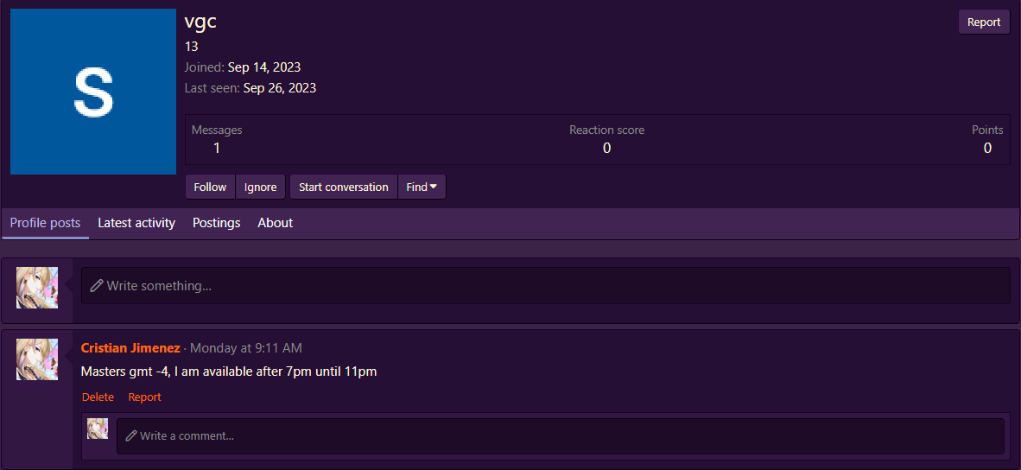This screenshot has width=1021, height=470.
Task: Click the pencil icon in Write something field
Action: pos(97,286)
